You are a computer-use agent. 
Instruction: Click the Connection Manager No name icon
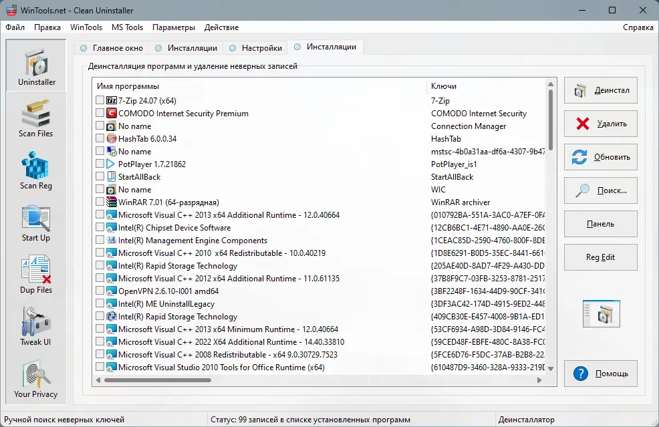[112, 126]
